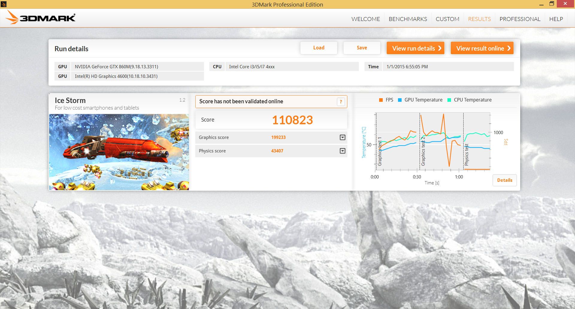Go to the Custom tab
Screen dimensions: 575x309
(x=447, y=19)
